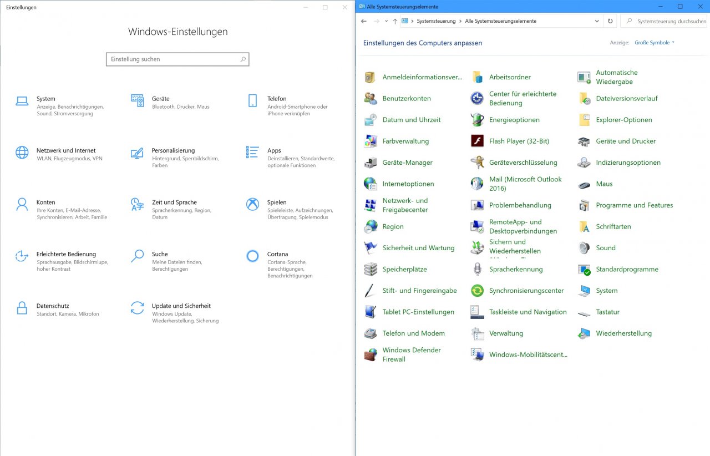Click the Flash Player (32-Bit) icon

click(477, 141)
